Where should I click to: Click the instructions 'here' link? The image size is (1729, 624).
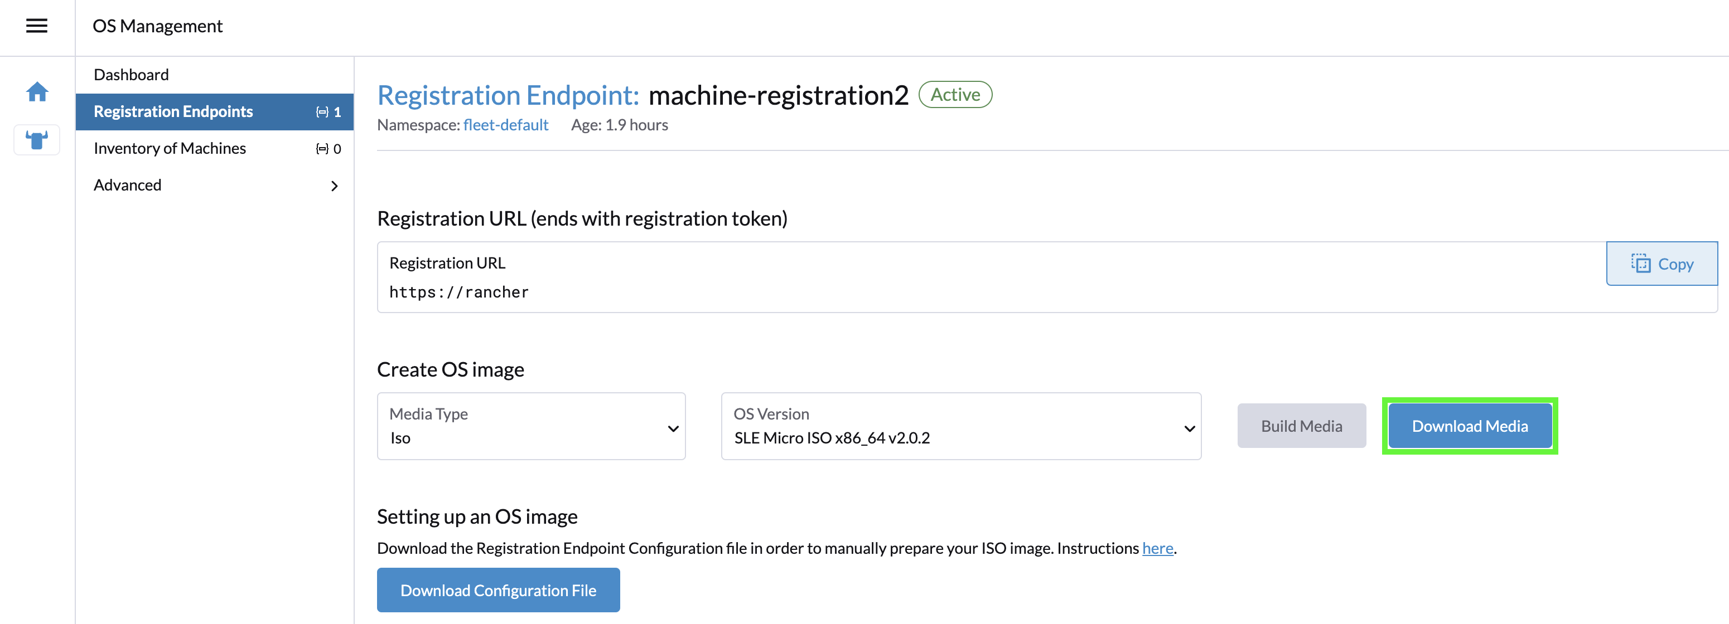point(1157,548)
